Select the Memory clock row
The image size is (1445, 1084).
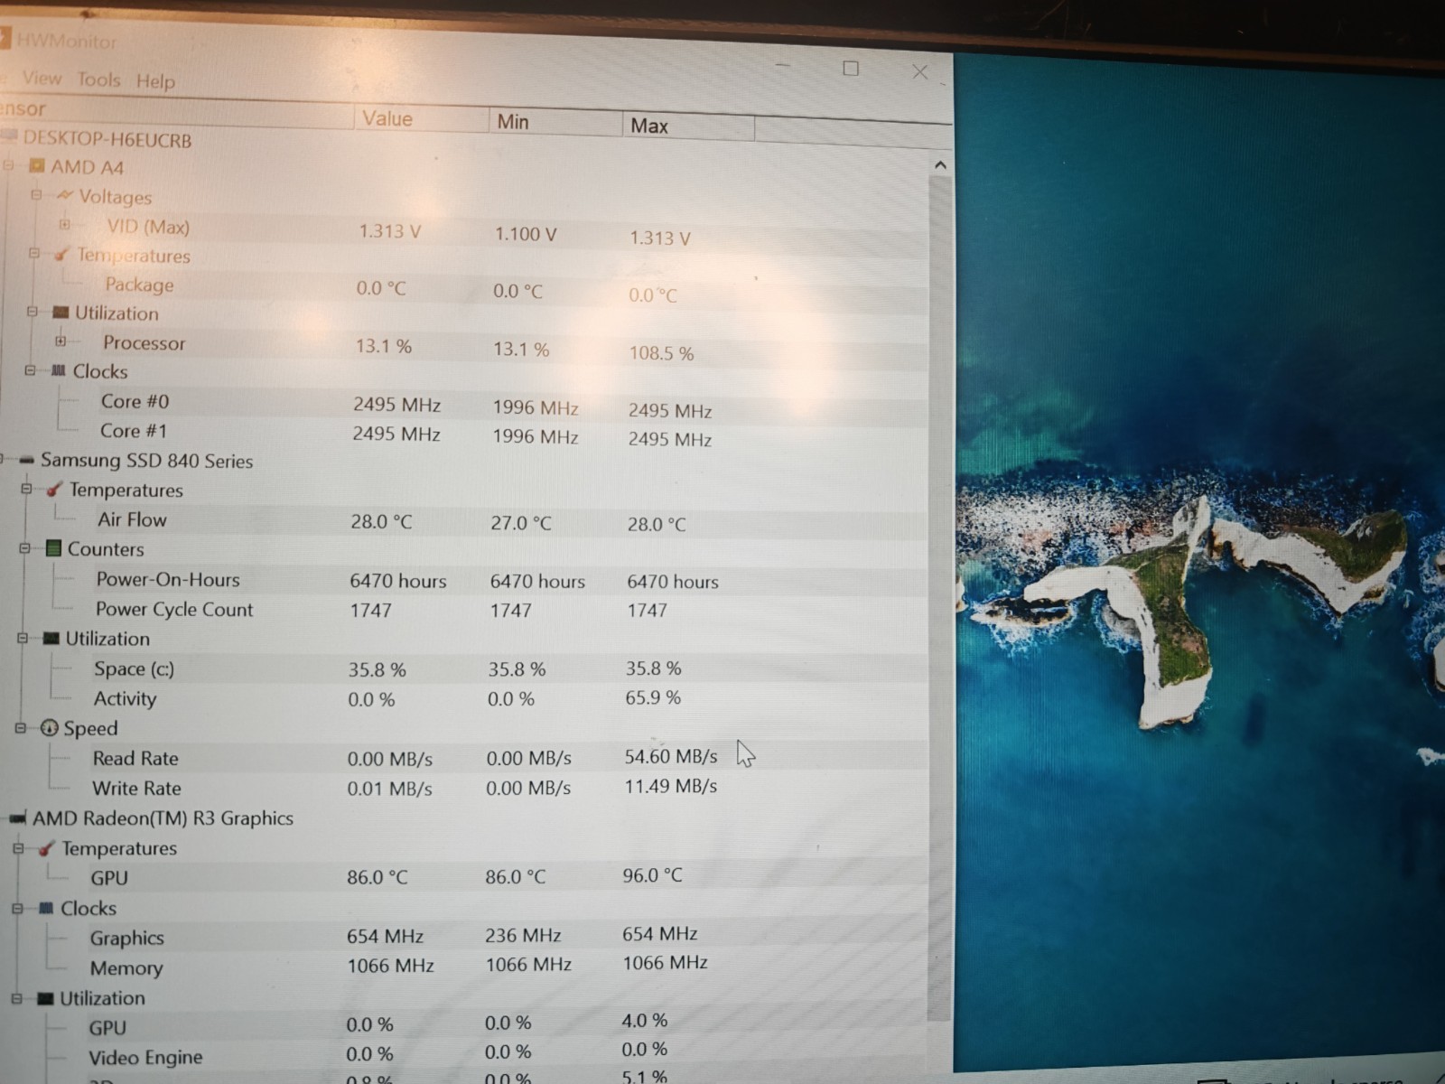pos(464,967)
